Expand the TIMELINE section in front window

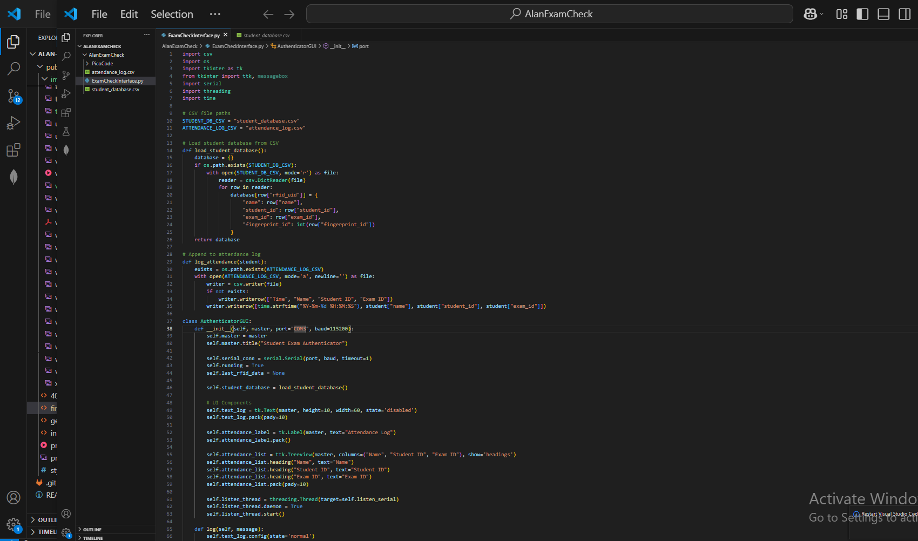point(93,538)
